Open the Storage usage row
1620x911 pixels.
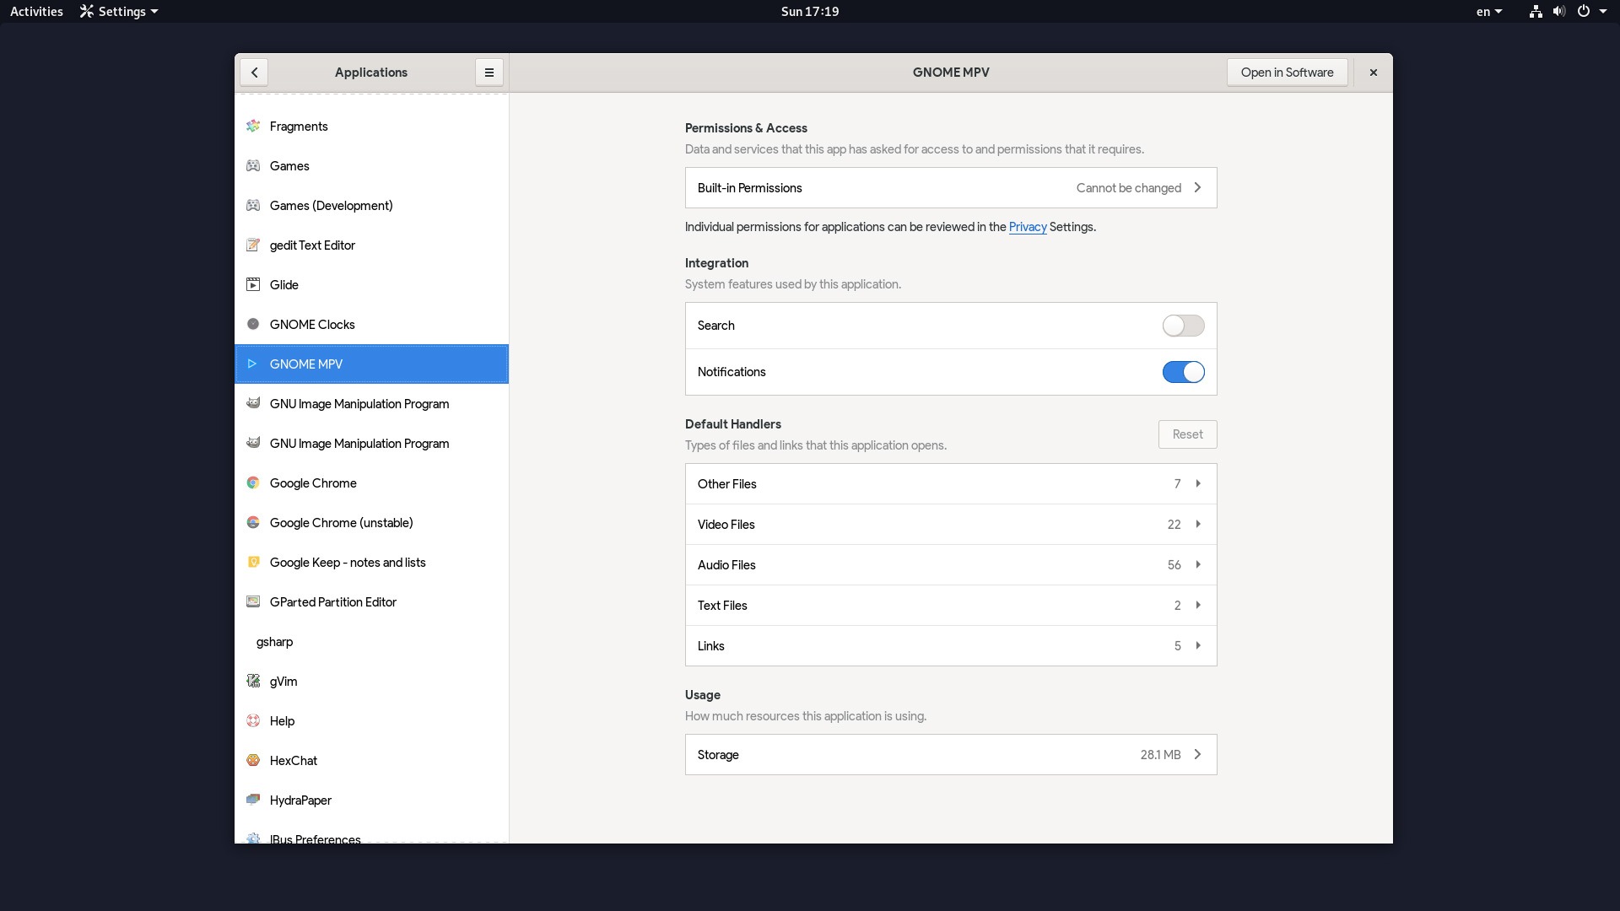tap(950, 755)
